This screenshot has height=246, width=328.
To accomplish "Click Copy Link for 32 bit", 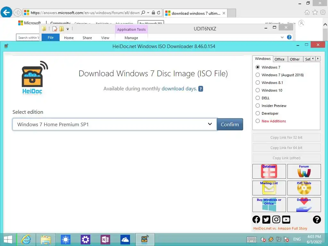I will pos(286,137).
